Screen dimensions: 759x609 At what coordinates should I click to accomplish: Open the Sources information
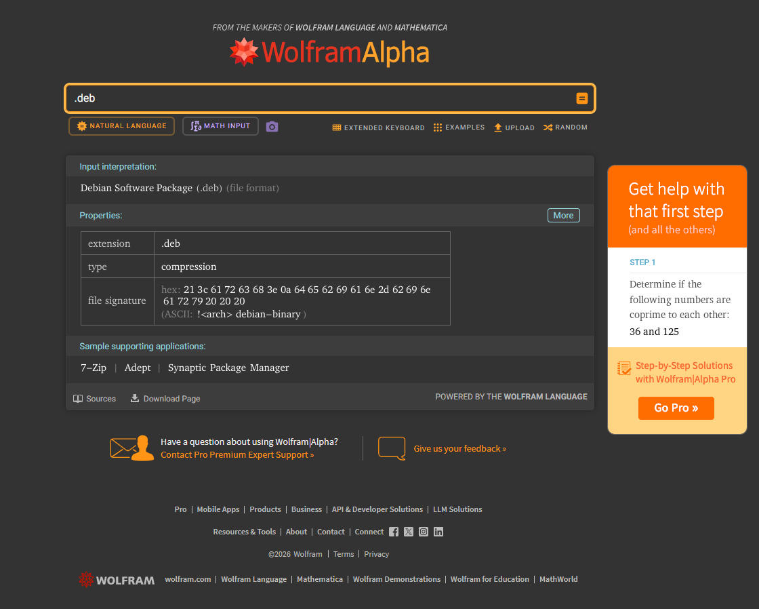95,399
